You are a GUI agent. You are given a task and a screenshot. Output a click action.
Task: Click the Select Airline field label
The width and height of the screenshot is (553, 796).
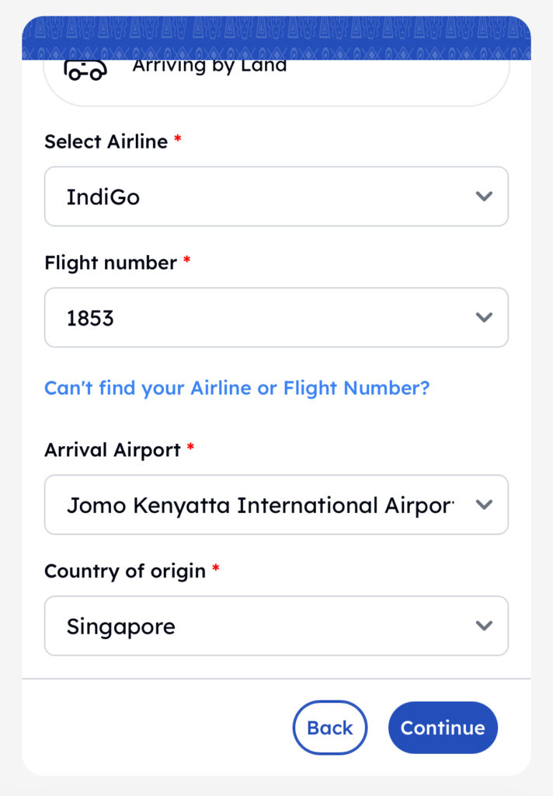(x=106, y=141)
